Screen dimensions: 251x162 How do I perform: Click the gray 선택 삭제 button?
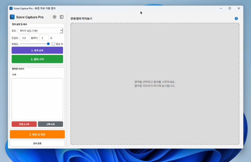[x=51, y=124]
